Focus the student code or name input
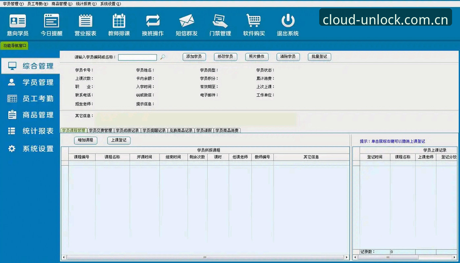This screenshot has height=263, width=460. point(137,57)
